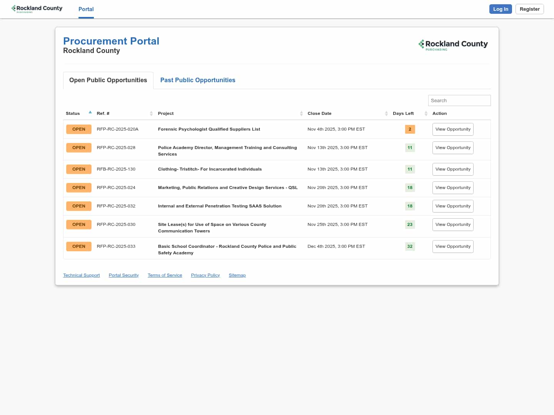554x415 pixels.
Task: Switch to Past Public Opportunities tab
Action: 198,80
